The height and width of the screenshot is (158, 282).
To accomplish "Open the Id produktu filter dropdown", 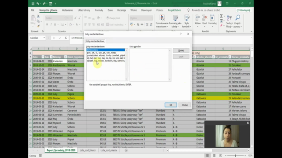I will [x=230, y=57].
